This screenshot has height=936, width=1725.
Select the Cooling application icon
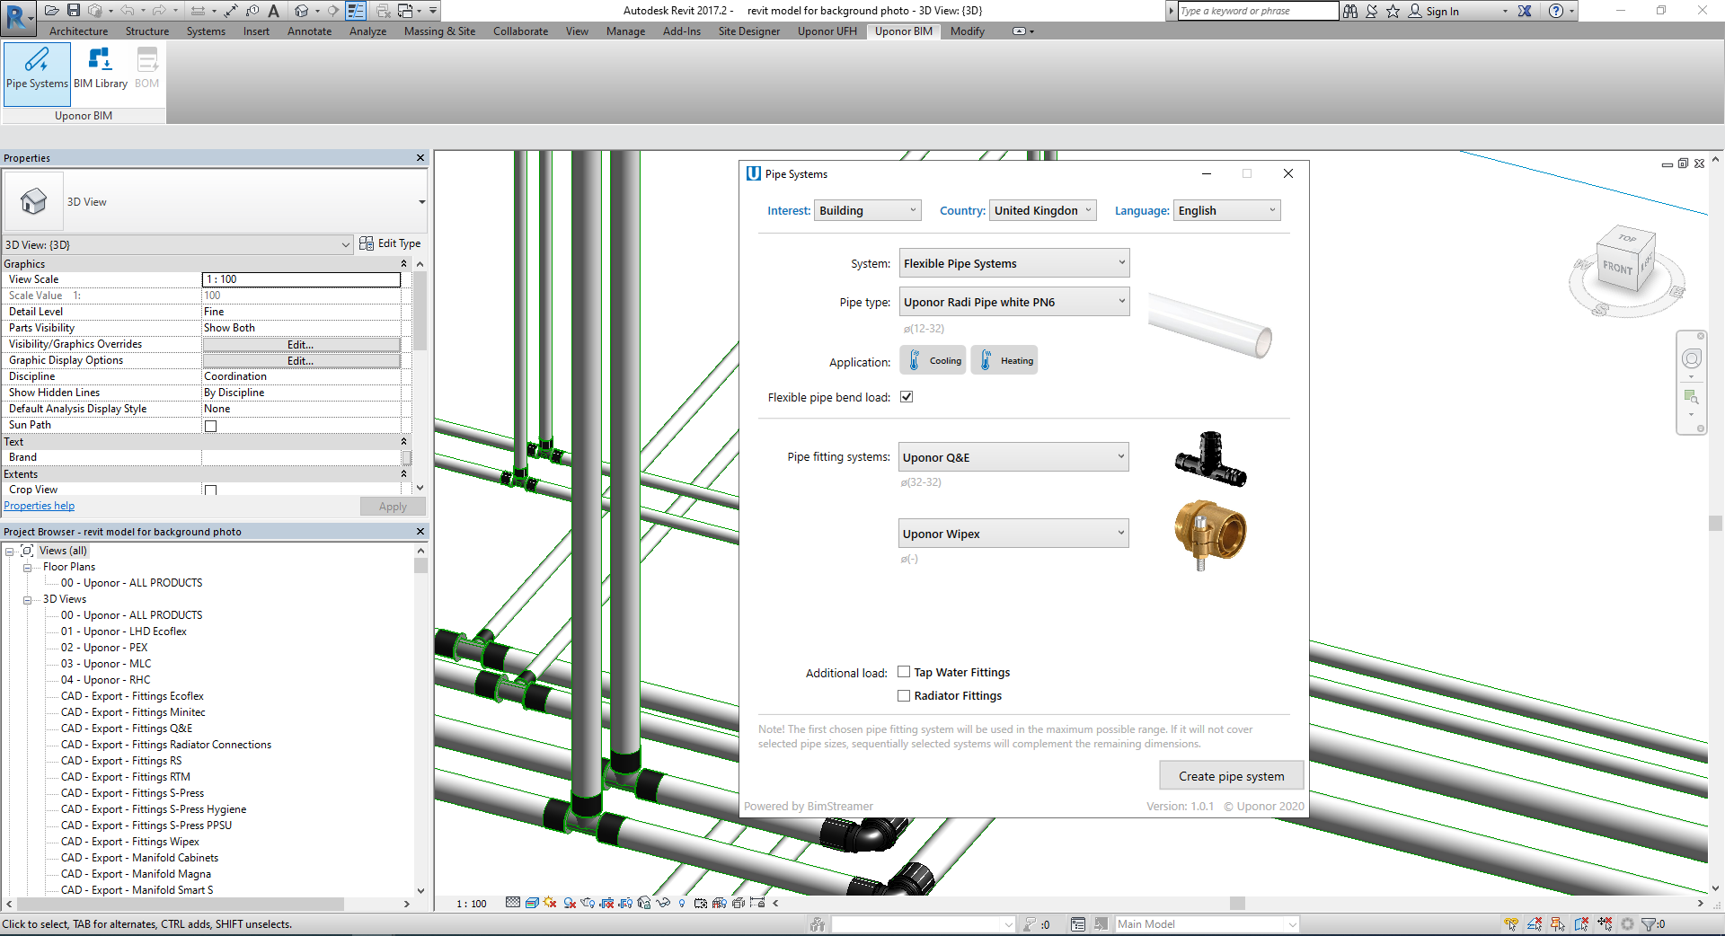click(933, 360)
